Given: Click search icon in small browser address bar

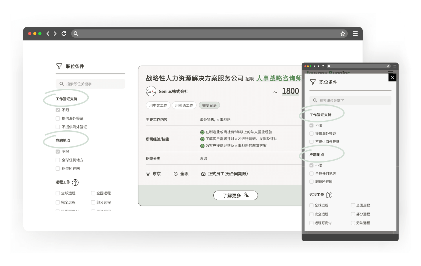Looking at the screenshot, I should [329, 66].
